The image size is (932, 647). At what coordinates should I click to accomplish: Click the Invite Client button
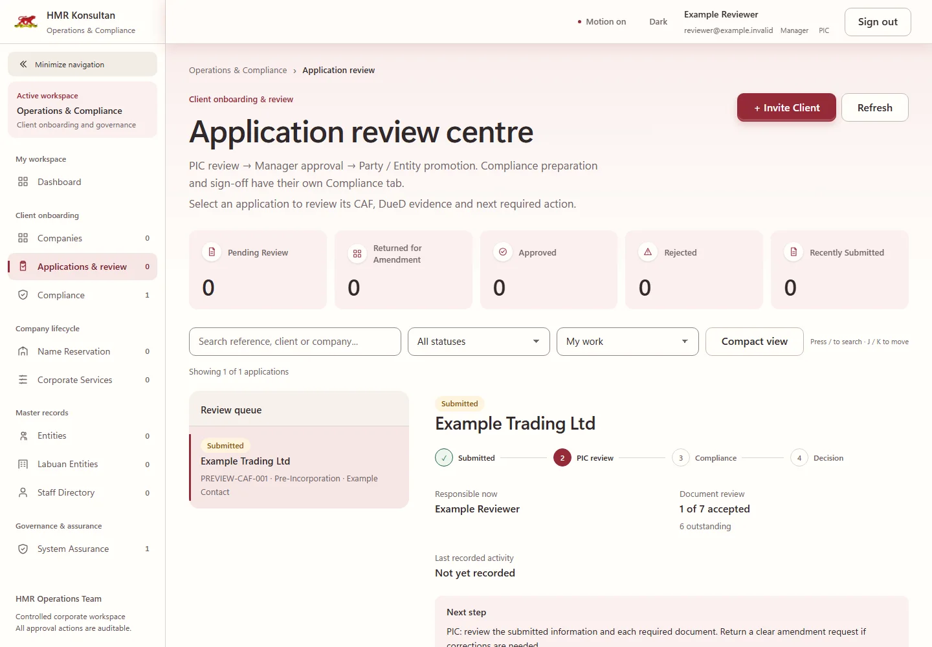[786, 107]
